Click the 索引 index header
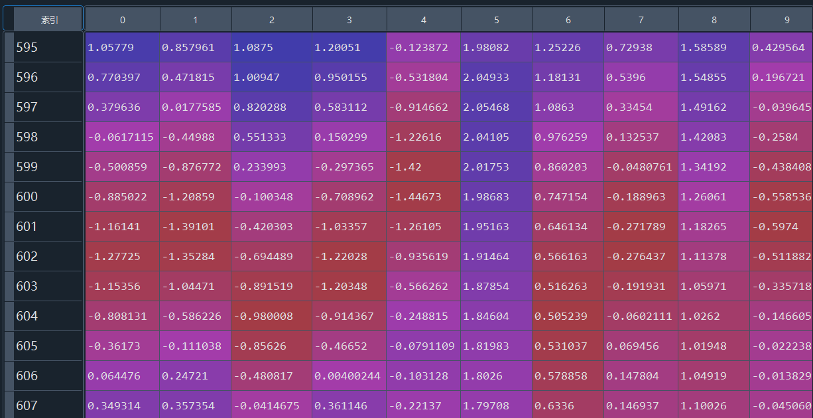Image resolution: width=813 pixels, height=418 pixels. coord(49,20)
